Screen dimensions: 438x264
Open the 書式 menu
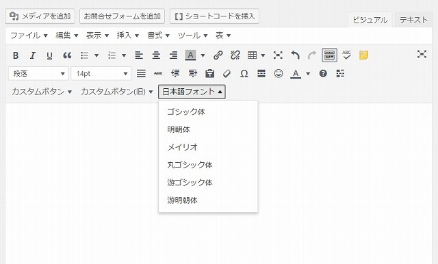coord(158,36)
